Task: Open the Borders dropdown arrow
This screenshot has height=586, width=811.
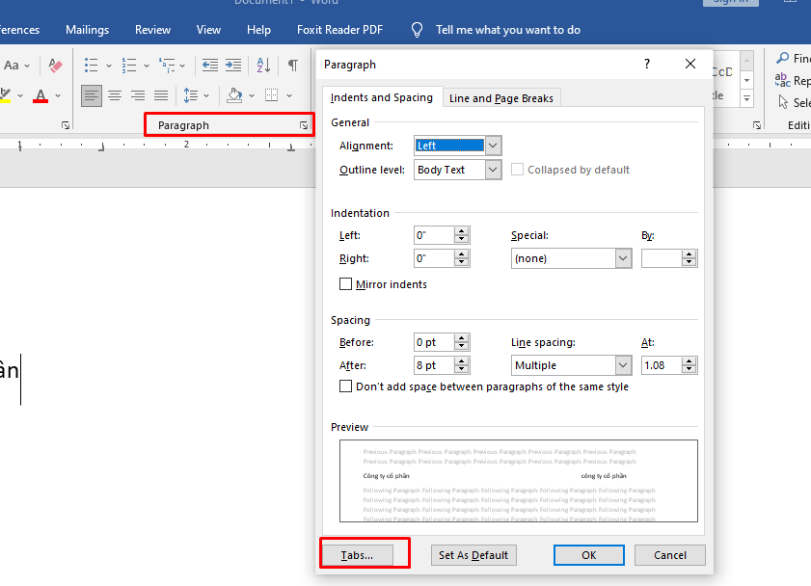Action: tap(289, 95)
